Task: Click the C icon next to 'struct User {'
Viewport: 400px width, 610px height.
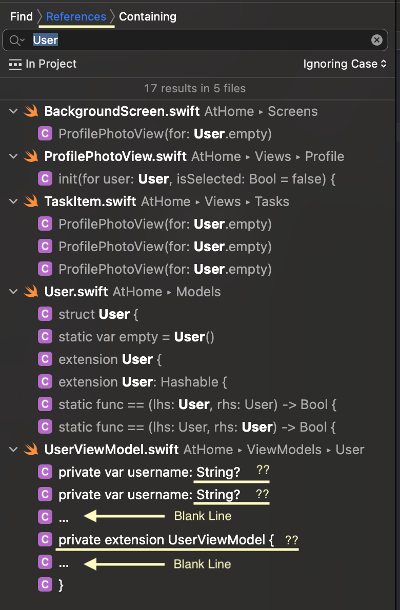Action: point(45,314)
